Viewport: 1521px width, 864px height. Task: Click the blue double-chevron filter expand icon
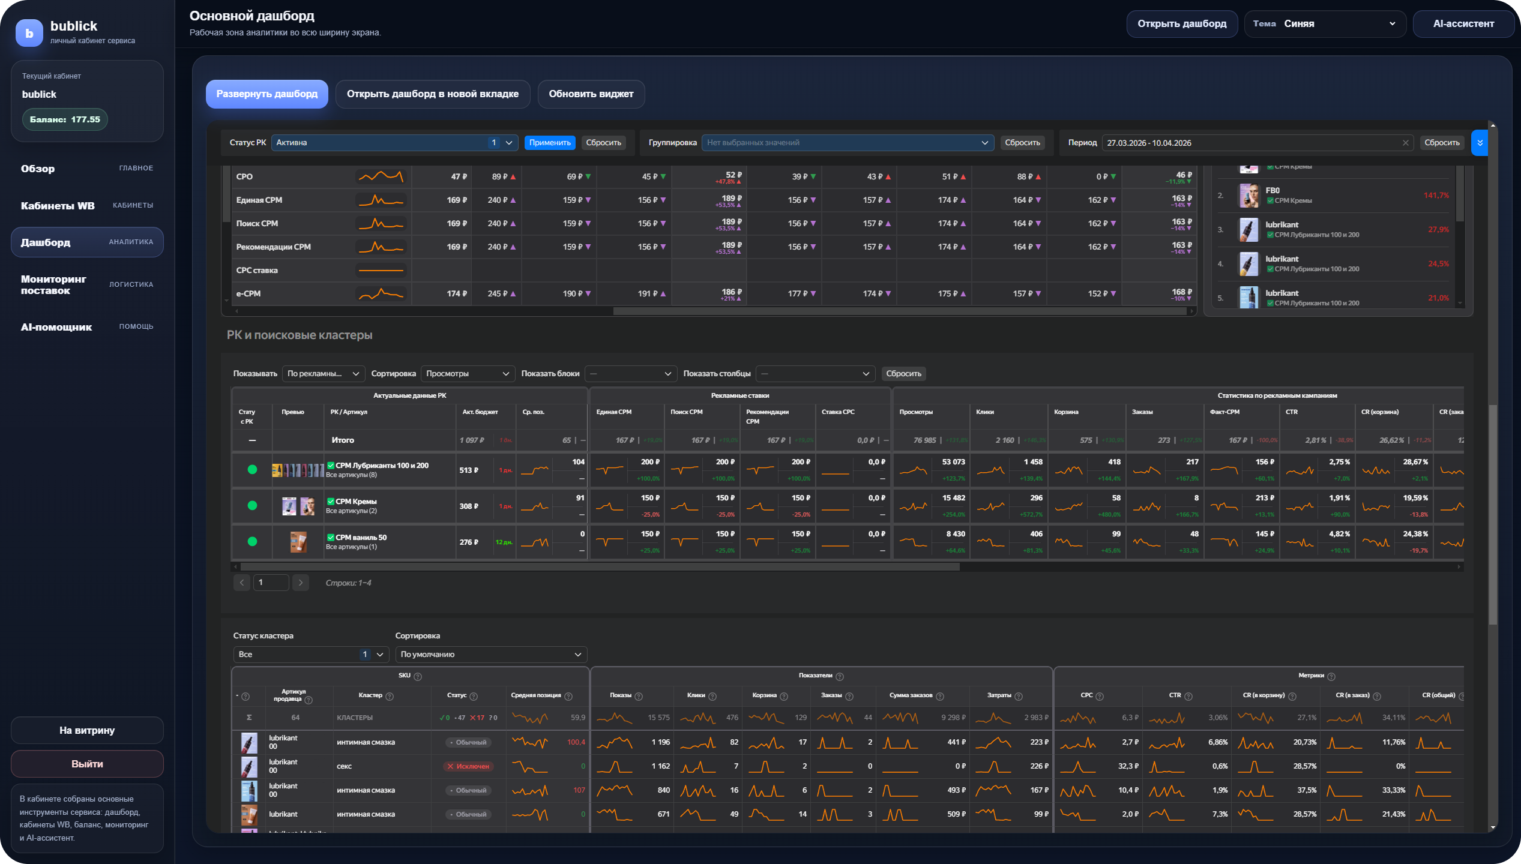1480,143
